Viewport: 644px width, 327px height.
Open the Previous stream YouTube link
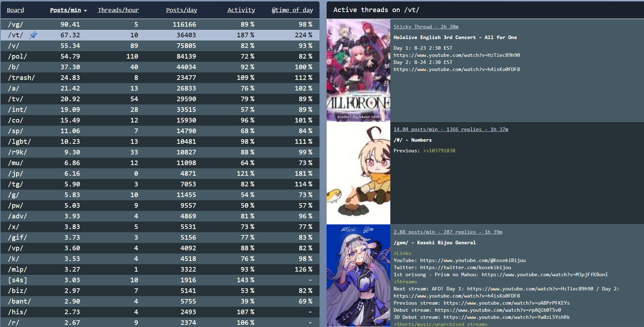point(507,303)
